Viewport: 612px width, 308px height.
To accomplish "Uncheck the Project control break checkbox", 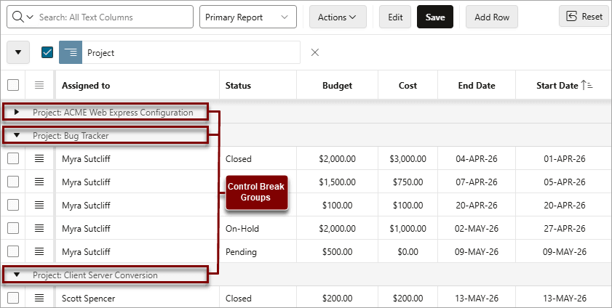I will coord(47,52).
